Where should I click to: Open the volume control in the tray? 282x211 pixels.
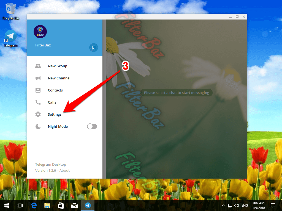click(236, 205)
